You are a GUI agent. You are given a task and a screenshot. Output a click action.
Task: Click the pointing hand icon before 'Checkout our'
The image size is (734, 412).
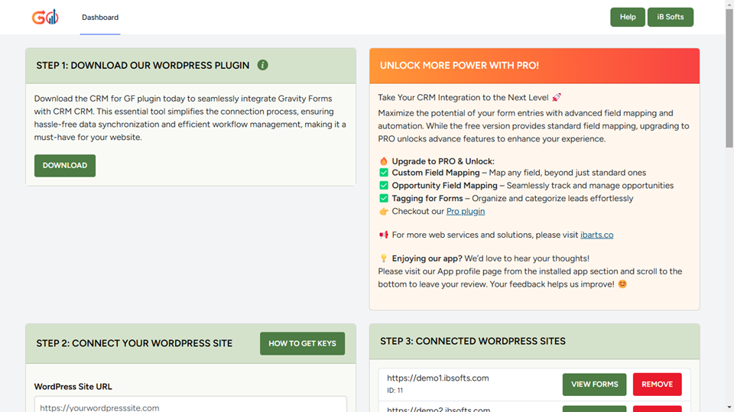pos(384,211)
